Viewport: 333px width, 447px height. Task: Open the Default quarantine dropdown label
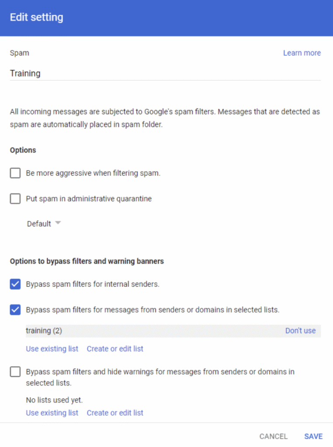click(39, 223)
